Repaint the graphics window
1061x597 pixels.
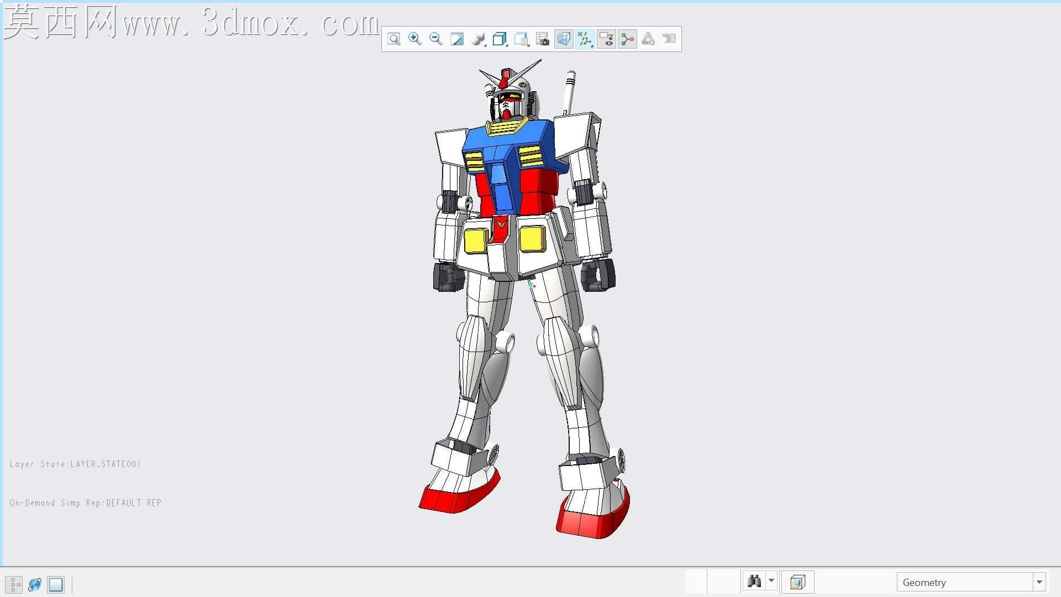(x=457, y=39)
